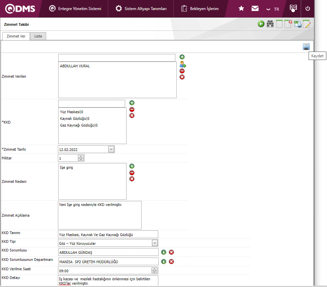This screenshot has width=327, height=287.
Task: Open the Zimmet Tarihi date dropdown
Action: 111,149
